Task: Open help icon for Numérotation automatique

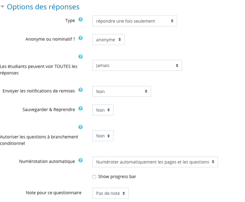Action: pos(80,160)
